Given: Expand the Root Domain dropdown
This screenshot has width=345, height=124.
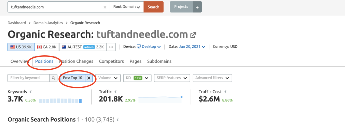Looking at the screenshot, I should [x=127, y=7].
